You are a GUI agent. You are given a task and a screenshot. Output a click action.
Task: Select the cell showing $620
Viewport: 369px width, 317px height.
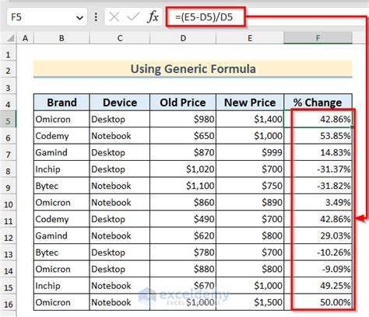pos(183,235)
